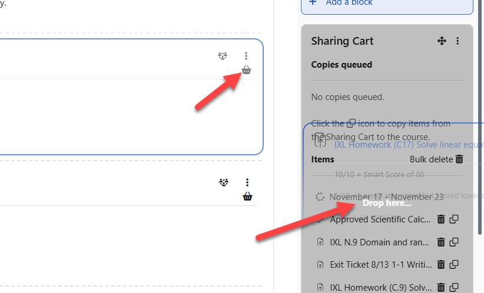Copy IXL N.9 Domain item to course
The image size is (484, 293).
point(454,242)
